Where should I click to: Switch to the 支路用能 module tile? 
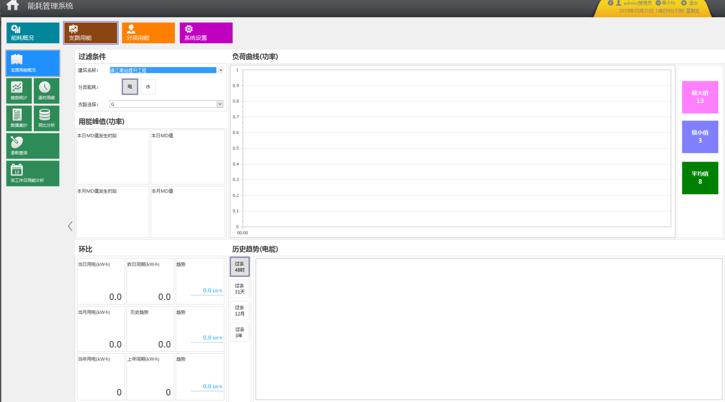click(91, 33)
